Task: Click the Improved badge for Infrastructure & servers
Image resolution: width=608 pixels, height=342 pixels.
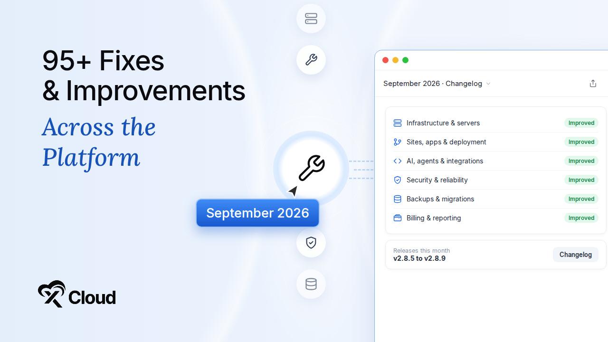Action: tap(581, 123)
